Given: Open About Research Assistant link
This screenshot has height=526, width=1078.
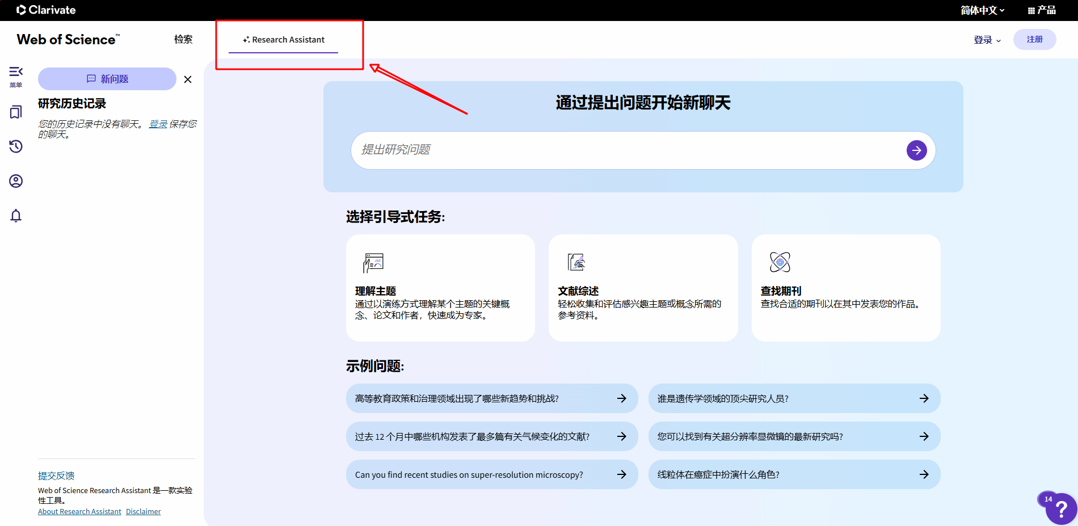Looking at the screenshot, I should (79, 511).
